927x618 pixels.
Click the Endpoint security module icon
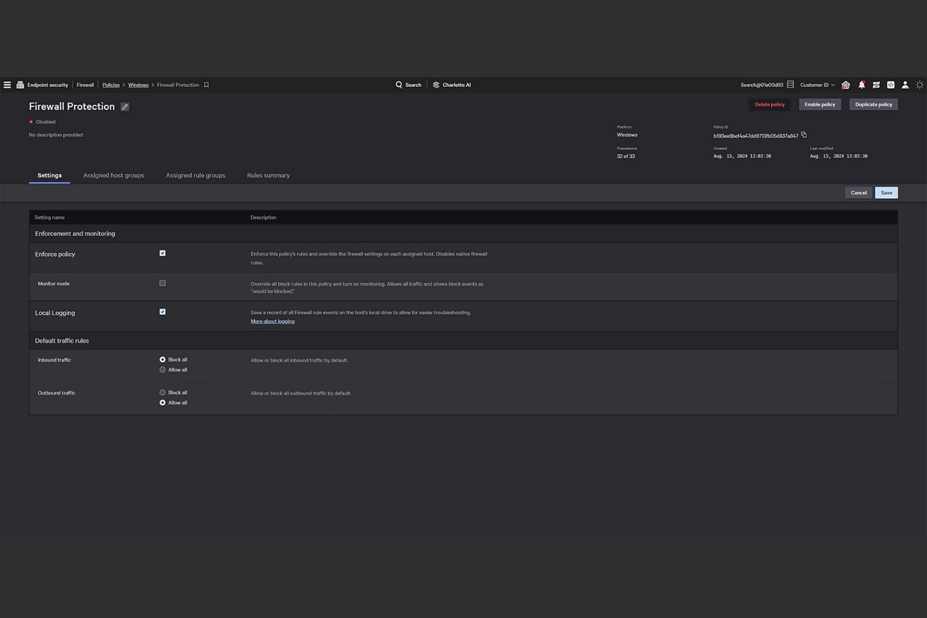click(x=19, y=85)
